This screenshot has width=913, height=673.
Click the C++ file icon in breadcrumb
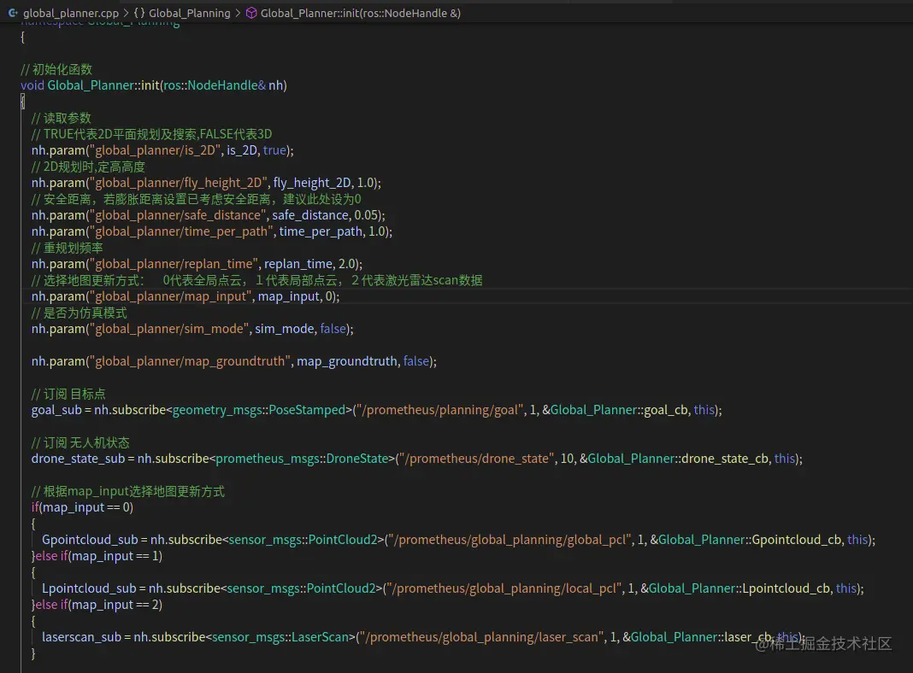click(13, 13)
